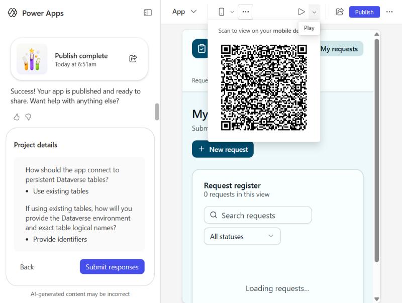Viewport: 402px width, 303px height.
Task: Expand the play options chevron
Action: 314,12
